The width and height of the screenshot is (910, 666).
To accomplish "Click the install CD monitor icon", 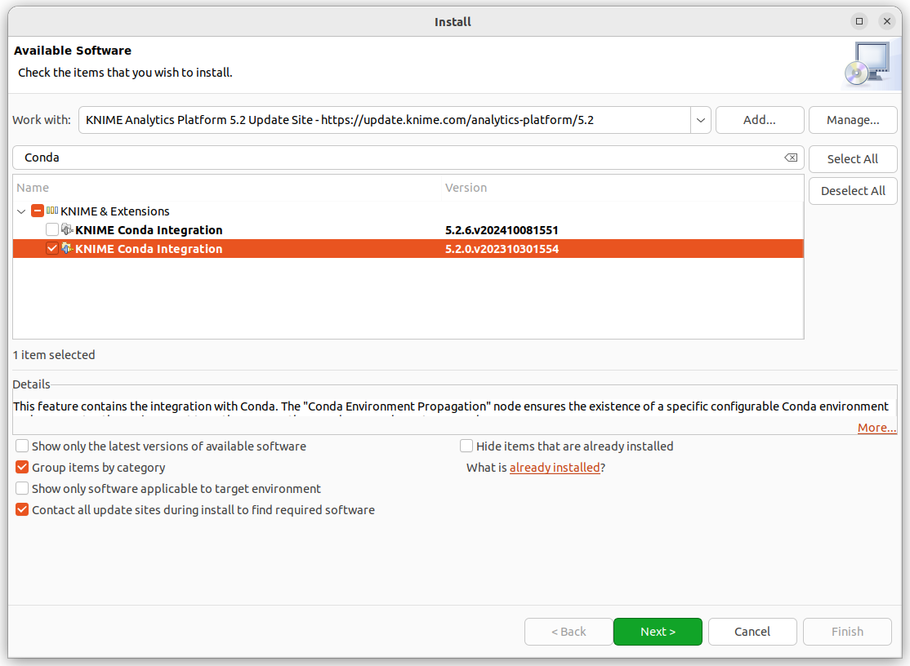I will [865, 64].
